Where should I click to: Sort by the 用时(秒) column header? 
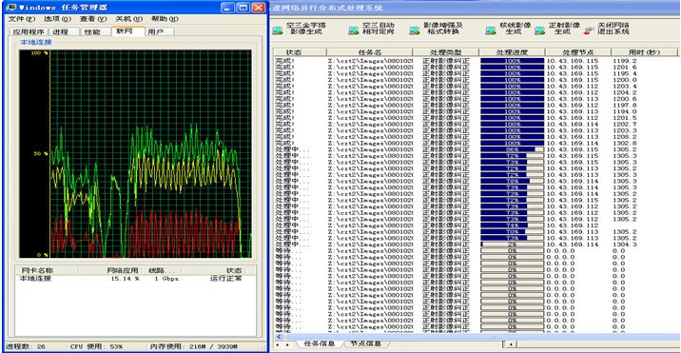644,52
